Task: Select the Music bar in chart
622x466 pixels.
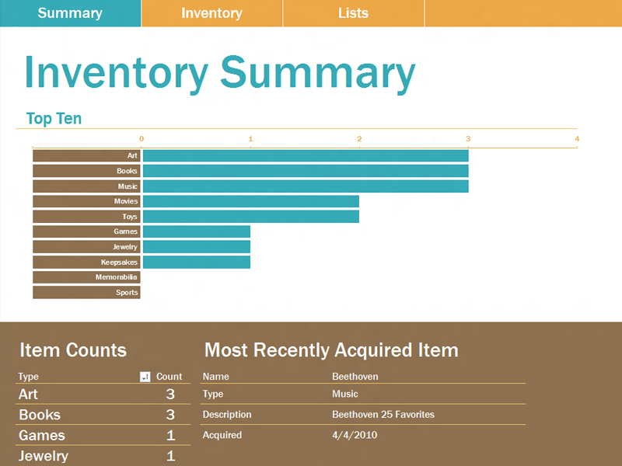Action: pyautogui.click(x=306, y=186)
